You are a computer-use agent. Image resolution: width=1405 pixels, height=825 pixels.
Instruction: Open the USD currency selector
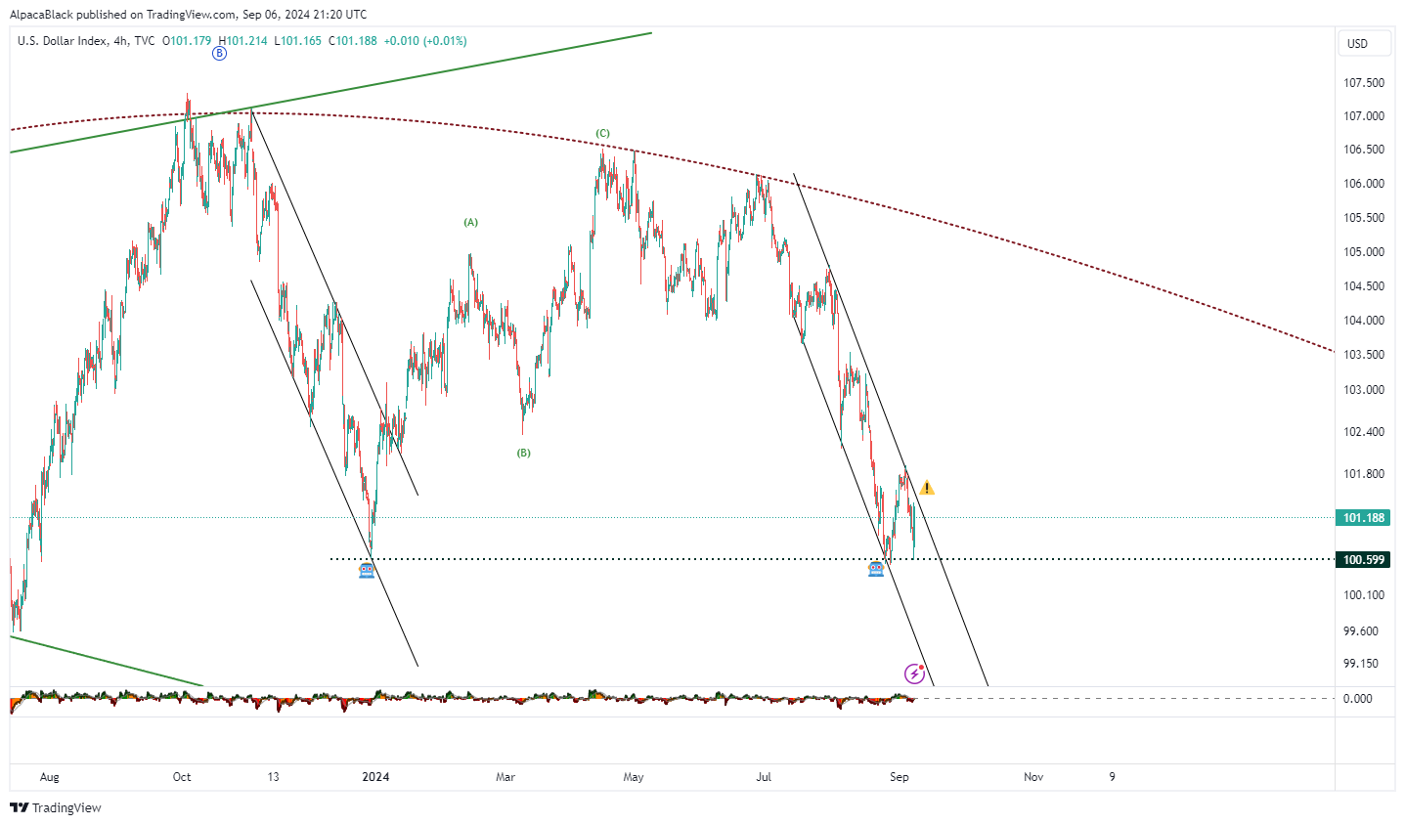pyautogui.click(x=1366, y=43)
